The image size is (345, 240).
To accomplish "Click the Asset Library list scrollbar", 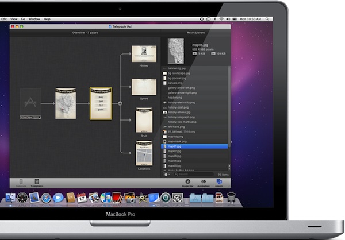I will tap(229, 115).
